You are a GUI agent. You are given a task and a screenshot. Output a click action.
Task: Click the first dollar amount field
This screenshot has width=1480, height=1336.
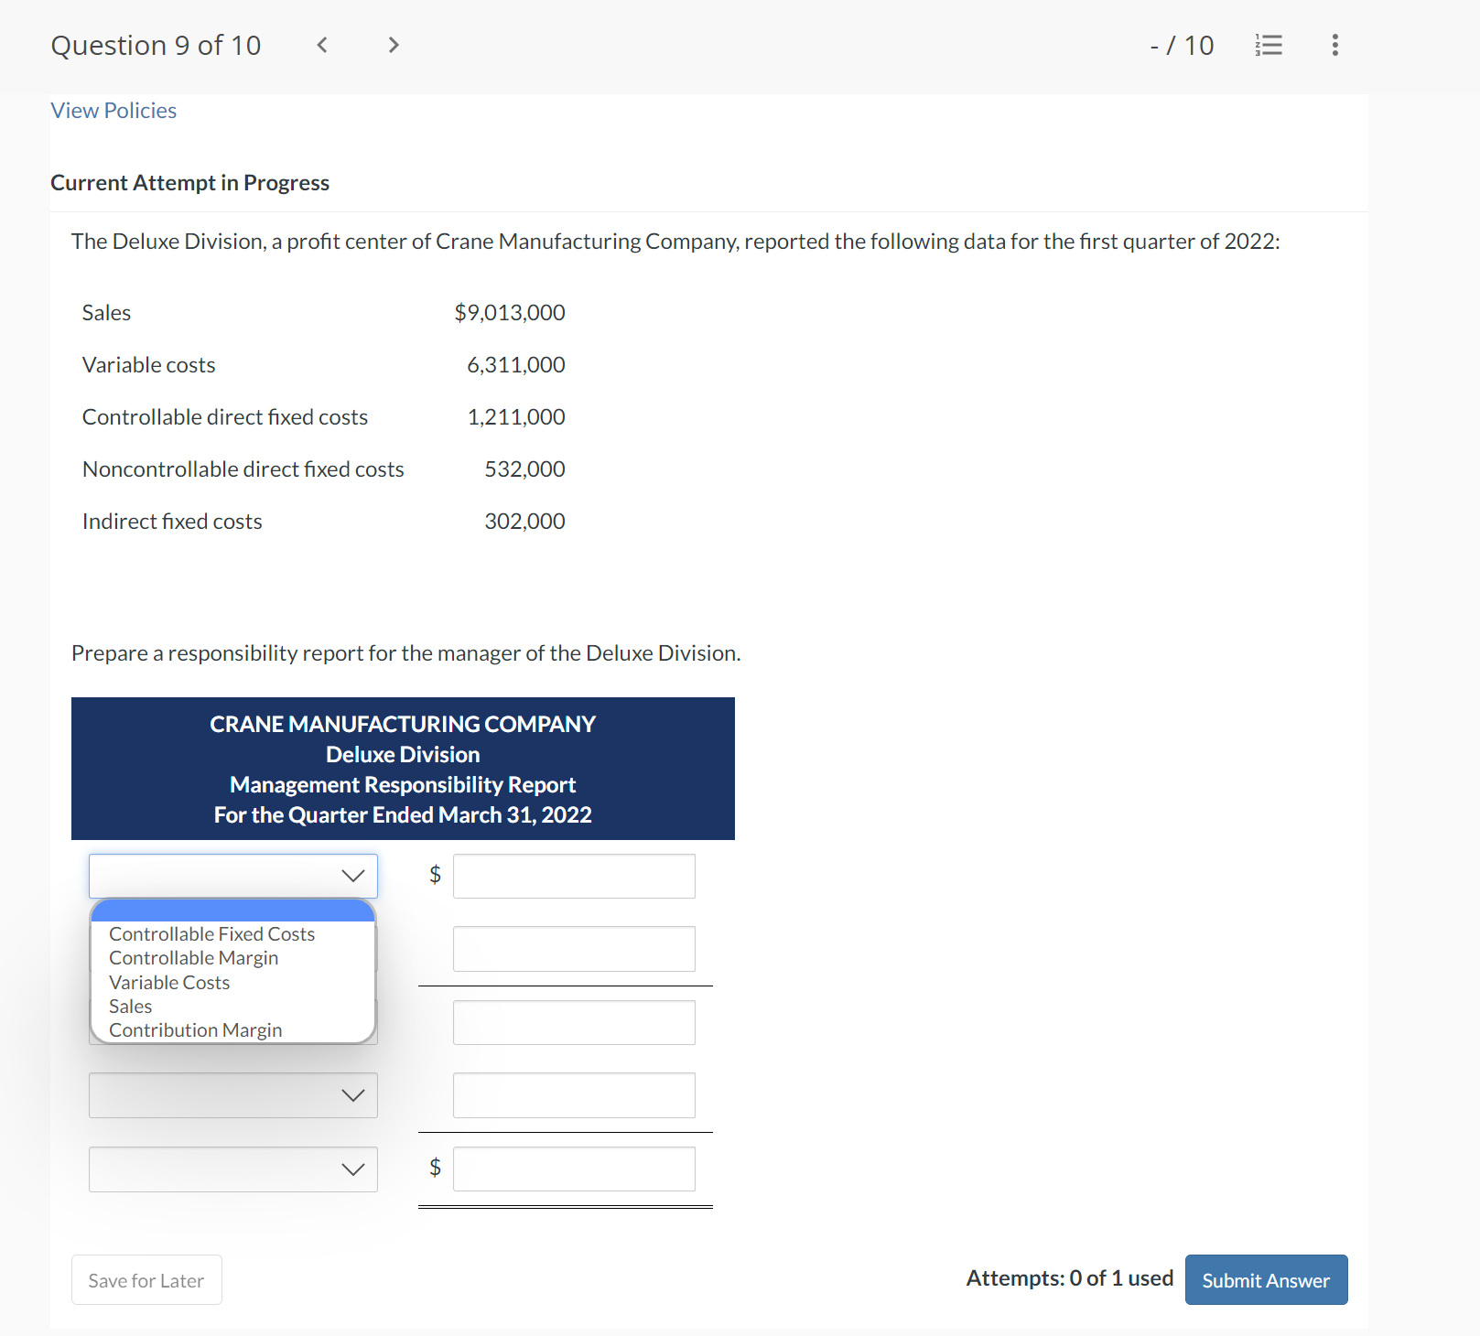point(574,876)
